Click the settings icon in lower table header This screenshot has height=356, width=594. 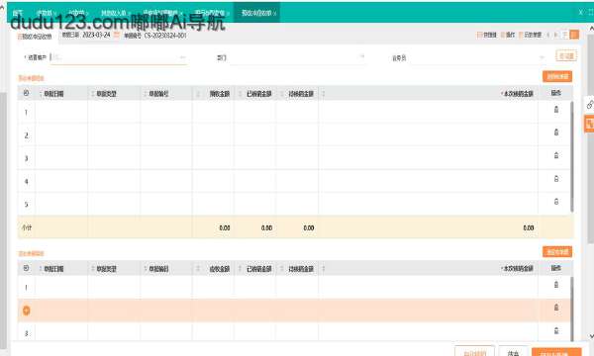click(26, 268)
